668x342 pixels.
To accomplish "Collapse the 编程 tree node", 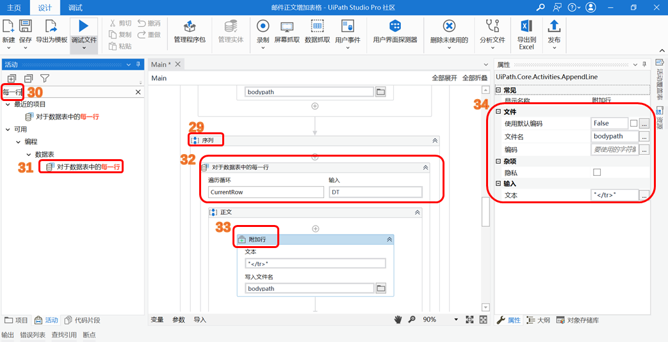I will click(x=19, y=142).
